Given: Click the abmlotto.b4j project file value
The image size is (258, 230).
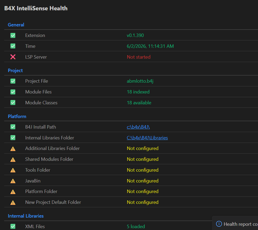Looking at the screenshot, I should (x=140, y=81).
